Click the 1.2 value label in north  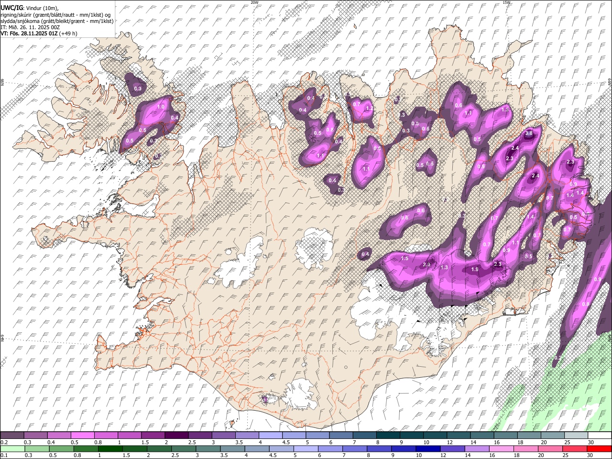[x=369, y=109]
